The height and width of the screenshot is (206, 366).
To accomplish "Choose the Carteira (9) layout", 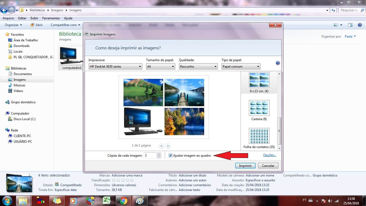I will coord(259,110).
